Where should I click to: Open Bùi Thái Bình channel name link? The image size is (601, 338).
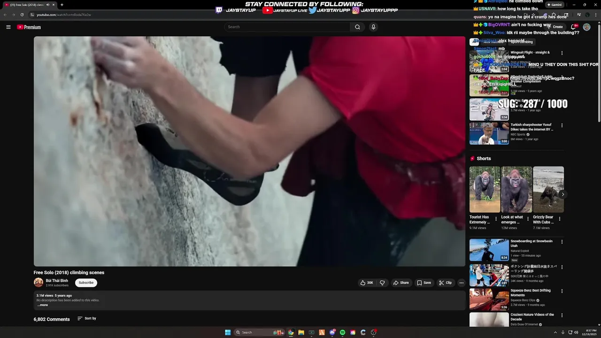tap(57, 281)
